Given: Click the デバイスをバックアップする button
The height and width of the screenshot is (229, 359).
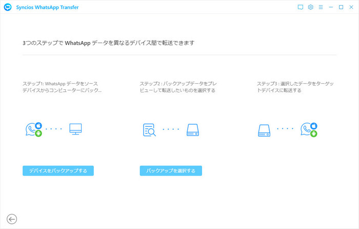Looking at the screenshot, I should [58, 171].
